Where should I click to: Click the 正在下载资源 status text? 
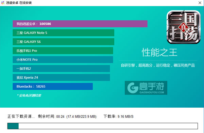pyautogui.click(x=21, y=116)
